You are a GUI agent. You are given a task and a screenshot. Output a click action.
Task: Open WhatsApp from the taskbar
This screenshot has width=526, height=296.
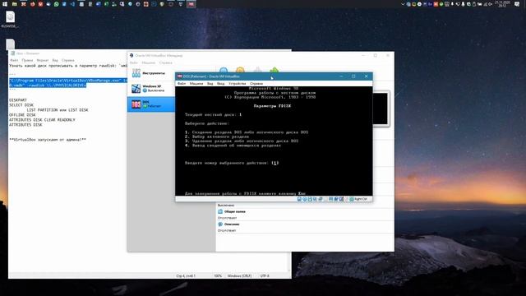(x=56, y=4)
